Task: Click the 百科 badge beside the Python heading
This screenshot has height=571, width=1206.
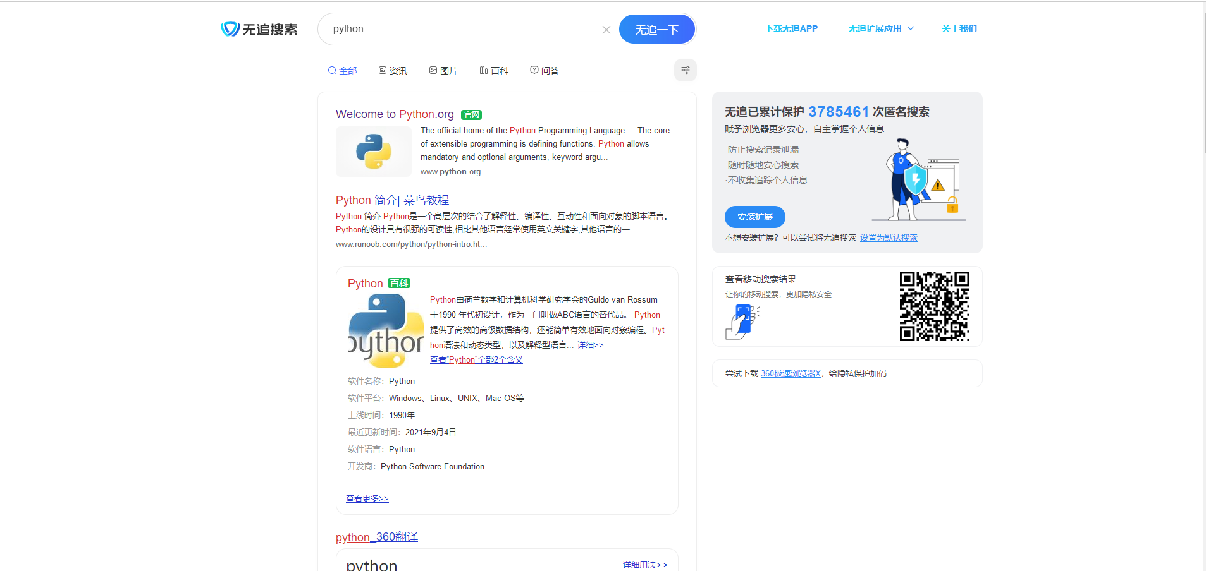Action: point(398,283)
